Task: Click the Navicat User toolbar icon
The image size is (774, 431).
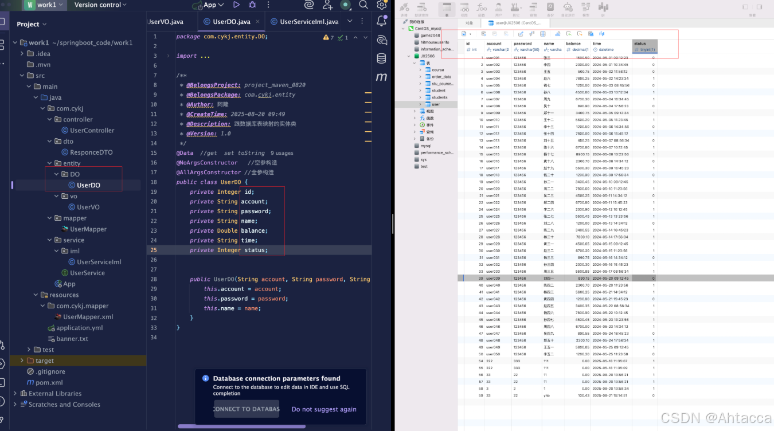Action: pos(499,9)
